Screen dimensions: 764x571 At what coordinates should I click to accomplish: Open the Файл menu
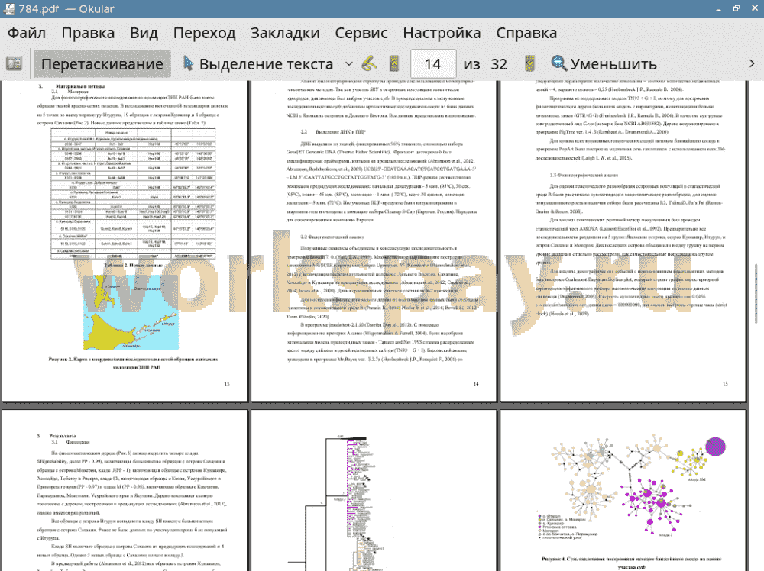click(27, 33)
